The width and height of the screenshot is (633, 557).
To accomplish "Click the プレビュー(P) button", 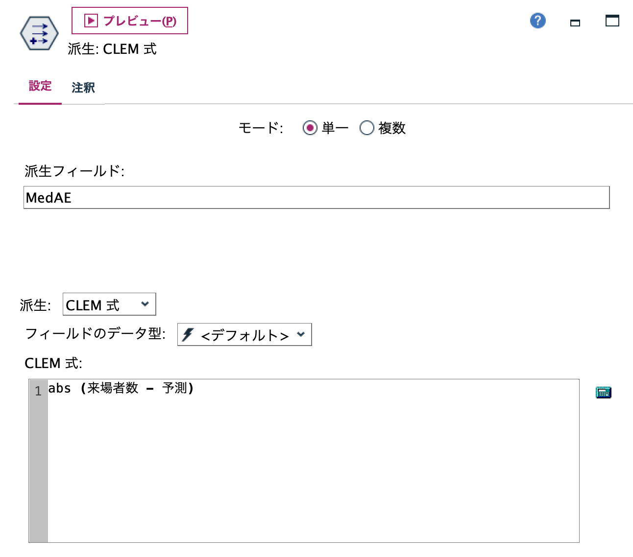I will pyautogui.click(x=130, y=20).
